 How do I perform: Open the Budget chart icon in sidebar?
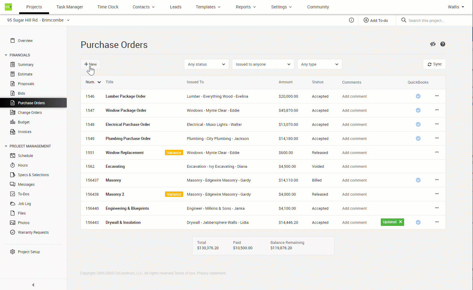[x=13, y=122]
